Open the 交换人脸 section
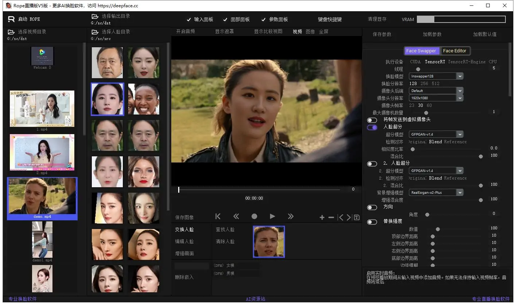Image resolution: width=516 pixels, height=305 pixels. point(184,230)
